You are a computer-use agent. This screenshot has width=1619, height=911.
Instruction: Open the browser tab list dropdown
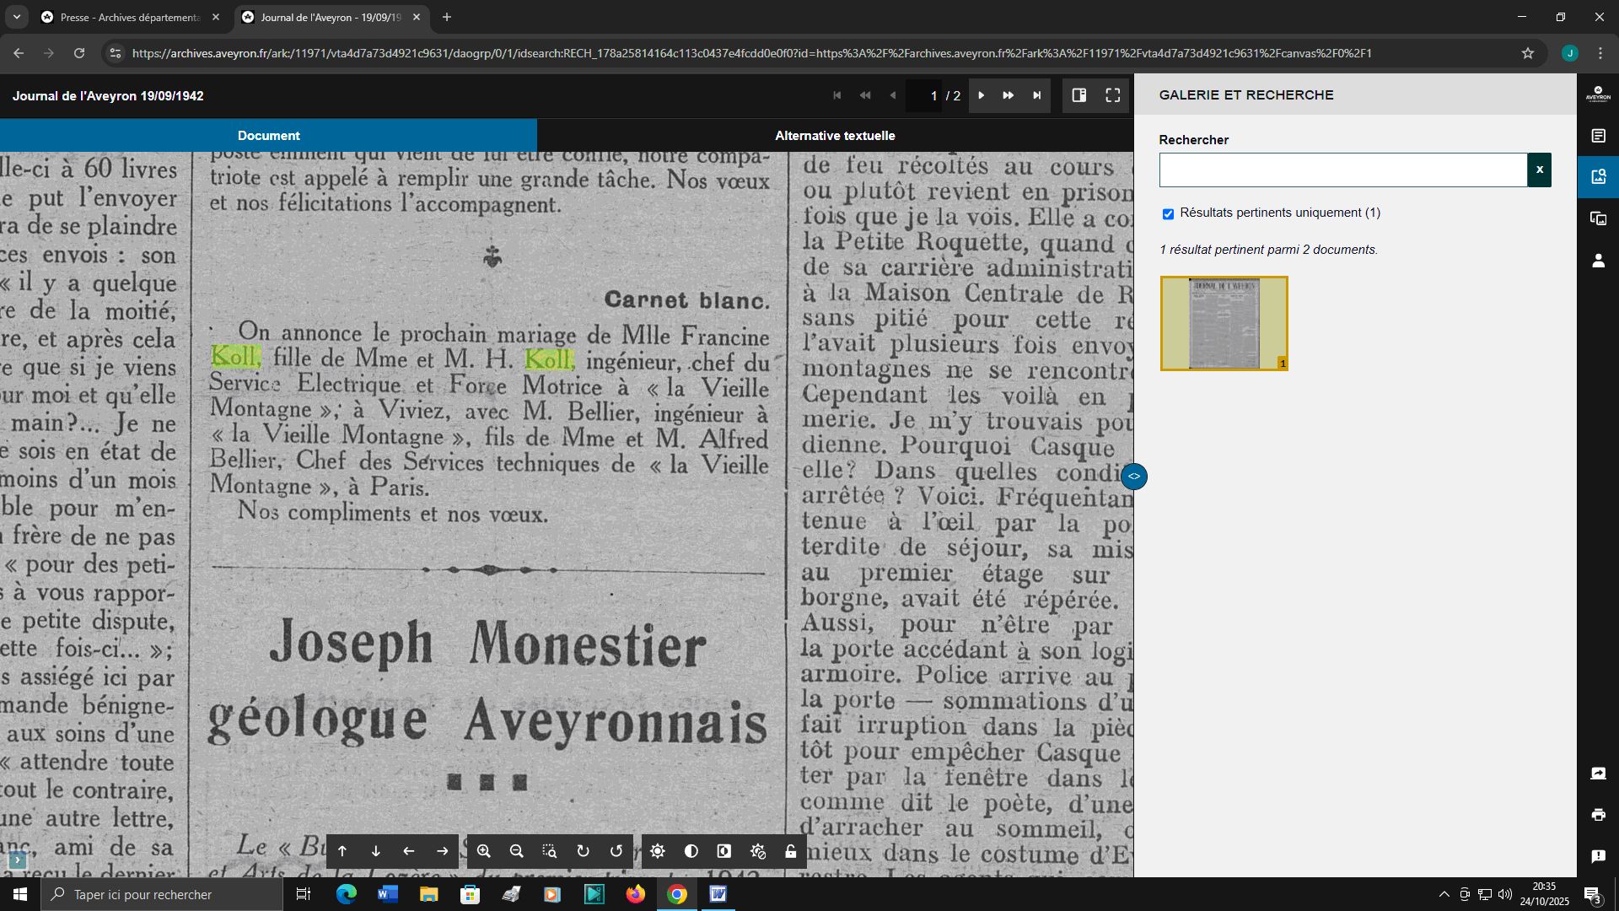pos(17,17)
